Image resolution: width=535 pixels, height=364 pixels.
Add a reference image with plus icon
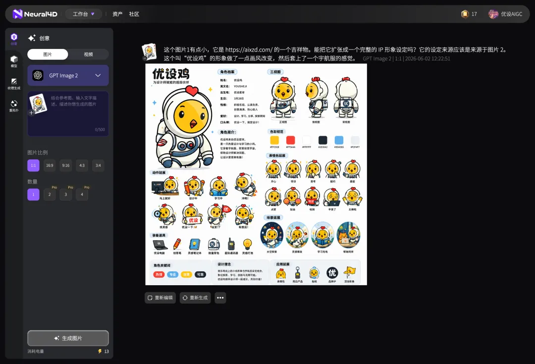click(x=31, y=112)
